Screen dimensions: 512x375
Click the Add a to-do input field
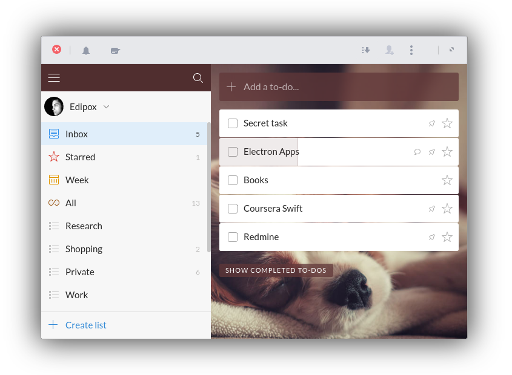(x=339, y=86)
